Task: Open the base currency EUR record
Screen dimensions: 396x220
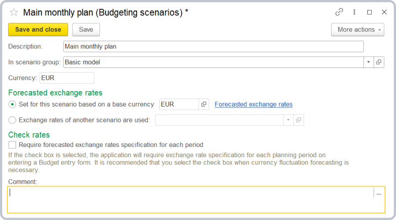Action: (204, 104)
